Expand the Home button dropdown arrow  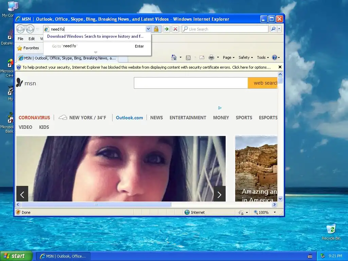(180, 57)
